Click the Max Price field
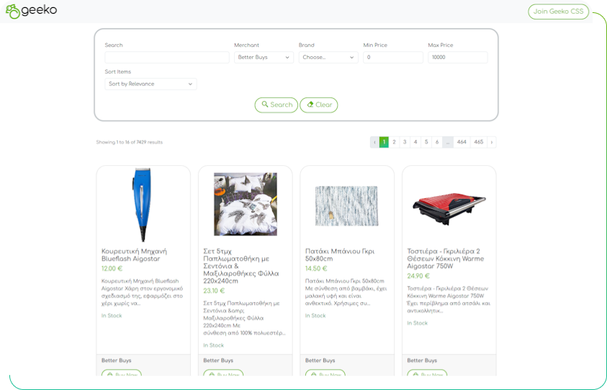This screenshot has height=390, width=607. [457, 58]
